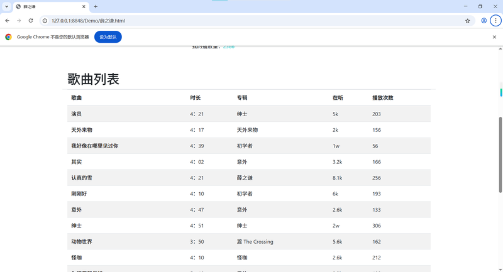Click play count 306
503x272 pixels.
coord(377,226)
